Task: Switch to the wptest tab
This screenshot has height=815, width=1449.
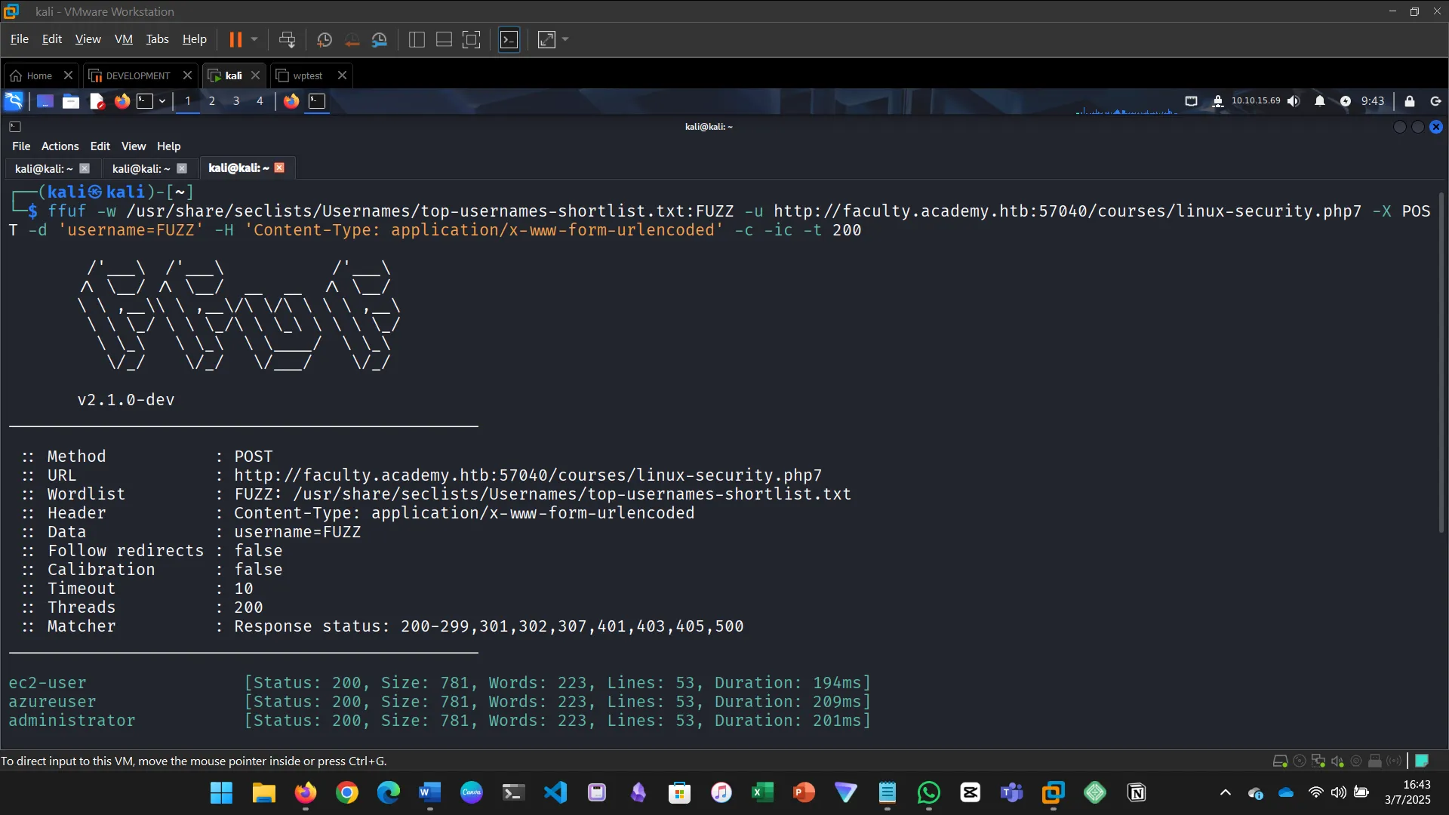Action: click(306, 75)
